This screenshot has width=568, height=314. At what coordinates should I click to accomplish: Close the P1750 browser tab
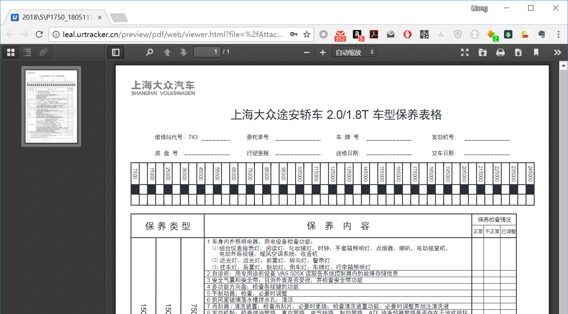tap(100, 17)
